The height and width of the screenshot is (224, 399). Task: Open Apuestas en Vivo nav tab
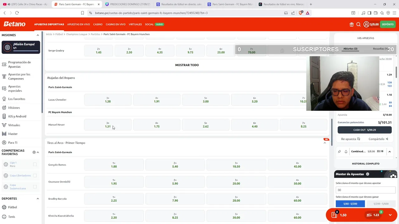click(79, 24)
